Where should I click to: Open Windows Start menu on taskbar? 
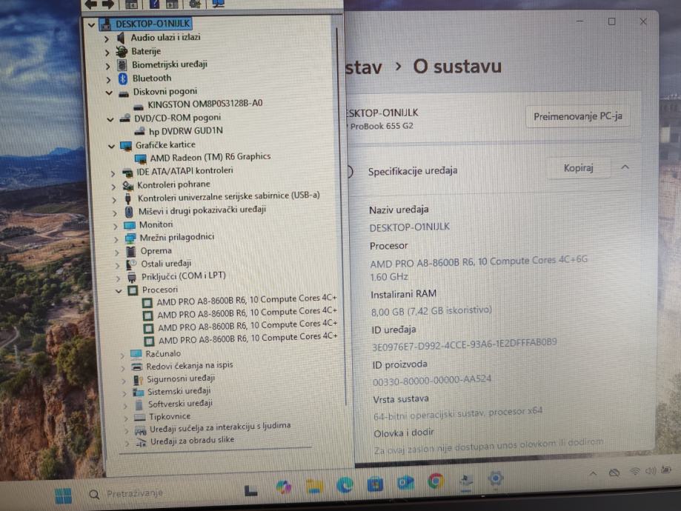coord(64,495)
